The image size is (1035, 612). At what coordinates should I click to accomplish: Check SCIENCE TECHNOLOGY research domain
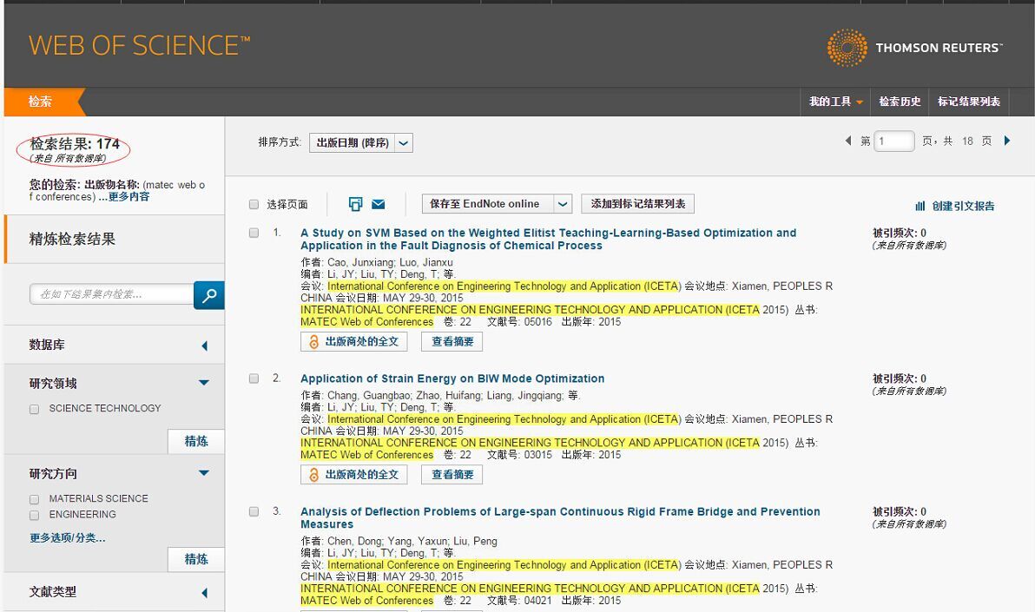pos(35,410)
